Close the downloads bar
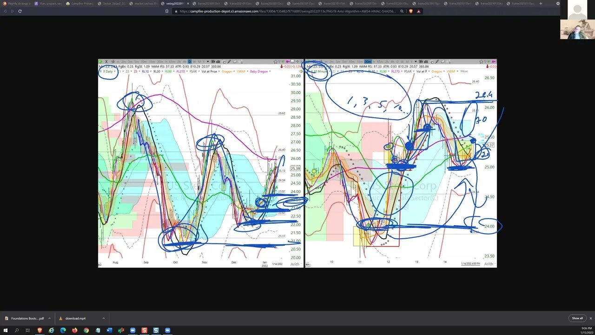 click(x=591, y=318)
